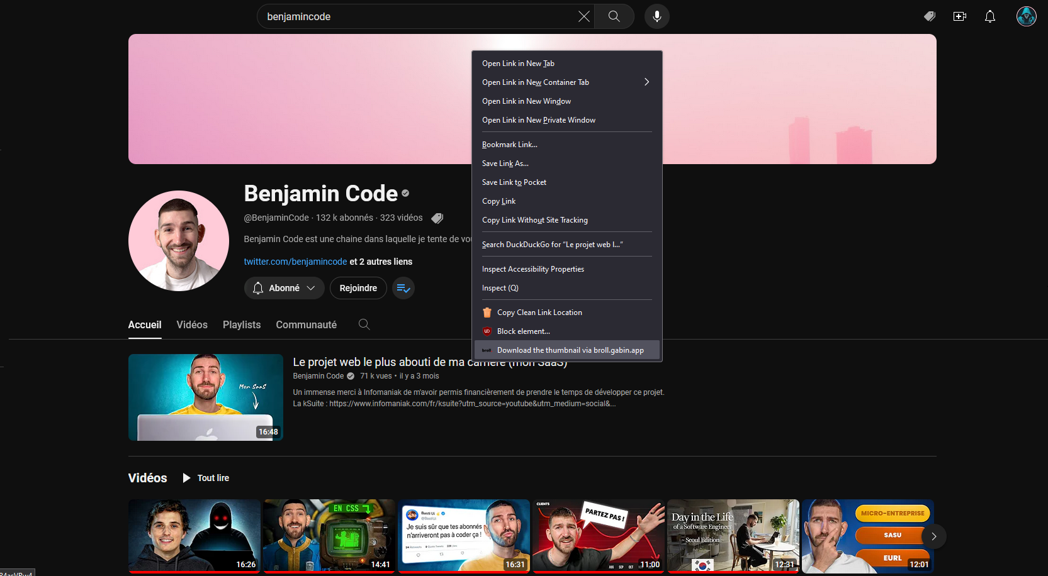The width and height of the screenshot is (1048, 576).
Task: Search within the channel using magnifier icon
Action: [x=364, y=324]
